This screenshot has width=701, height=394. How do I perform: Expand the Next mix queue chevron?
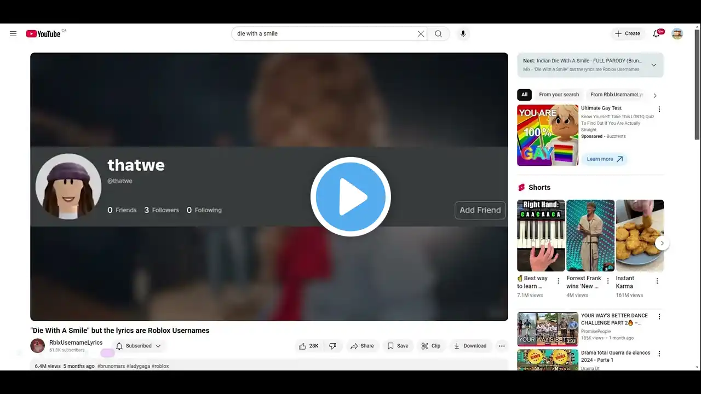pos(653,65)
